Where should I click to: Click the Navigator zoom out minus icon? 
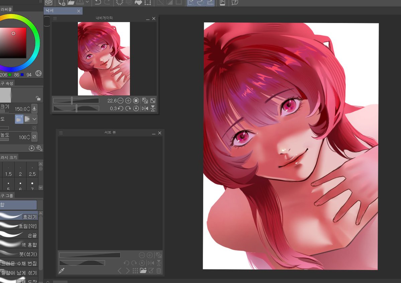click(120, 100)
